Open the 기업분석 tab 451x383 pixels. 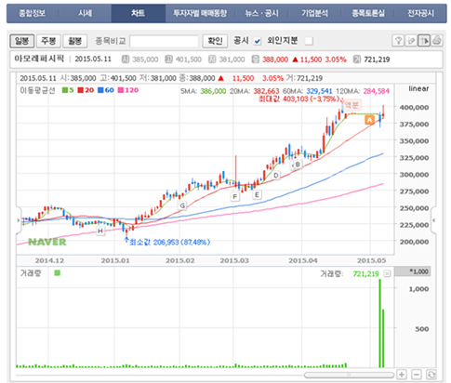pyautogui.click(x=314, y=13)
